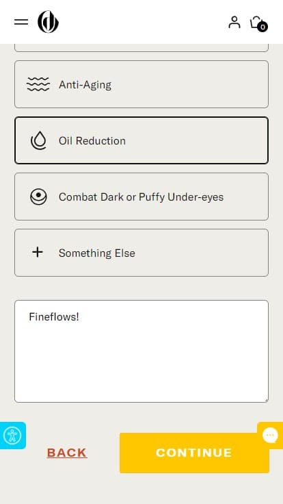Click the eye icon for Under-eyes option

[x=38, y=197]
